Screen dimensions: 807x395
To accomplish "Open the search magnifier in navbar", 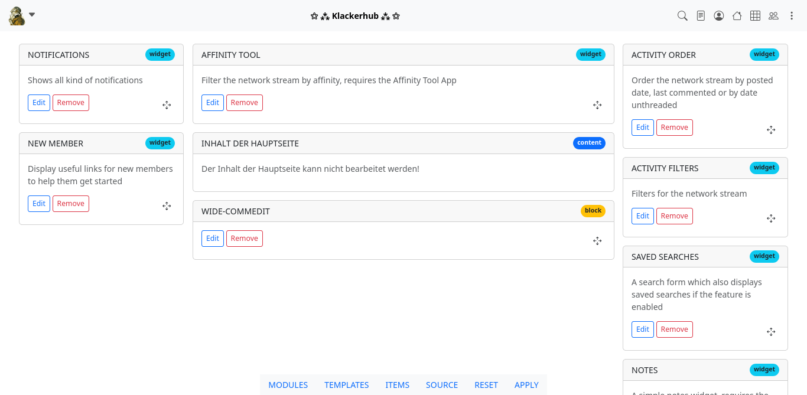I will point(682,16).
